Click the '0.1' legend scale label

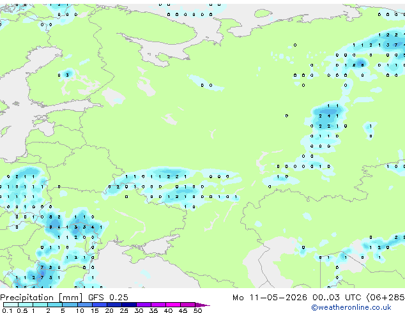[x=8, y=310]
